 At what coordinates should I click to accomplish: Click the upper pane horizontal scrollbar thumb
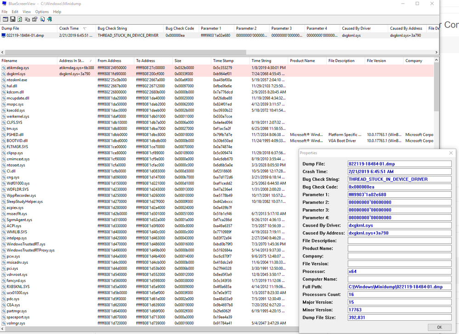pyautogui.click(x=125, y=52)
